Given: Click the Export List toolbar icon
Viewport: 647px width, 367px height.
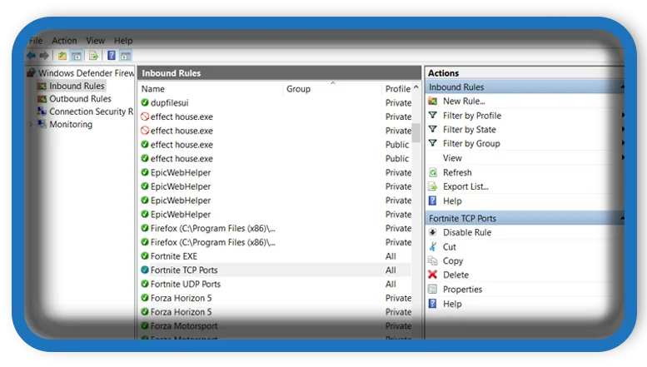Looking at the screenshot, I should click(x=93, y=55).
